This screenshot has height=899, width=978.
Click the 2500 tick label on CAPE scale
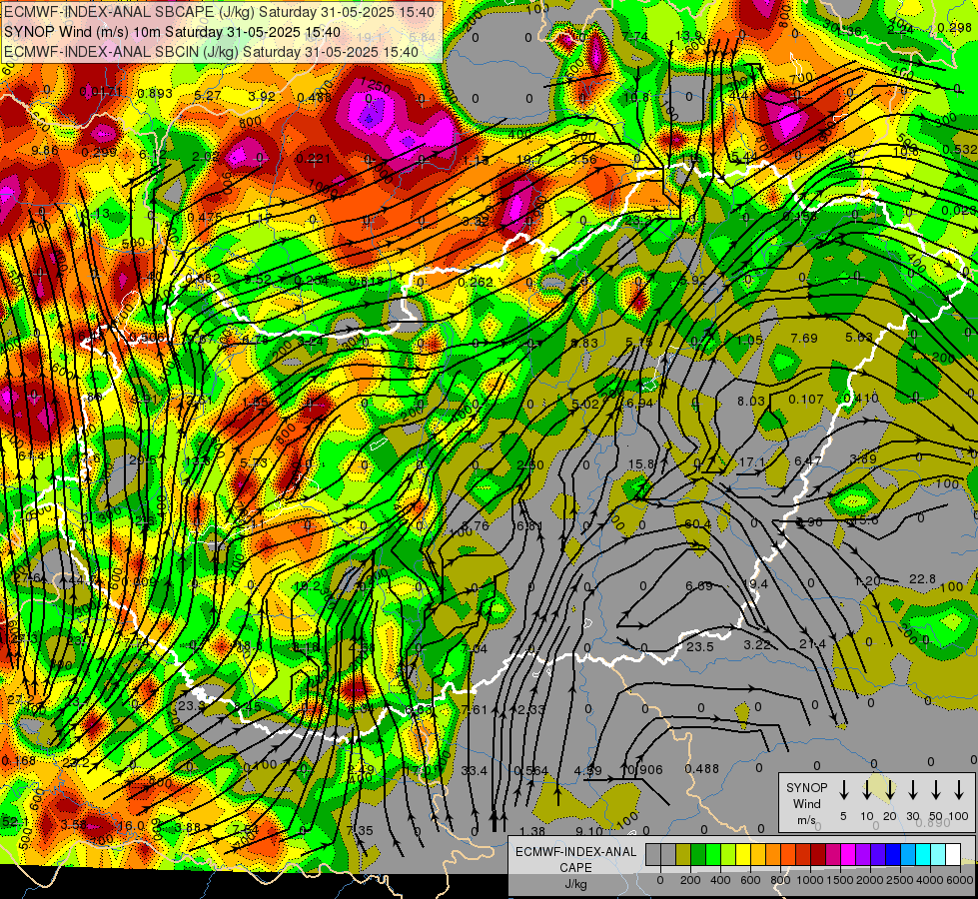coord(901,880)
